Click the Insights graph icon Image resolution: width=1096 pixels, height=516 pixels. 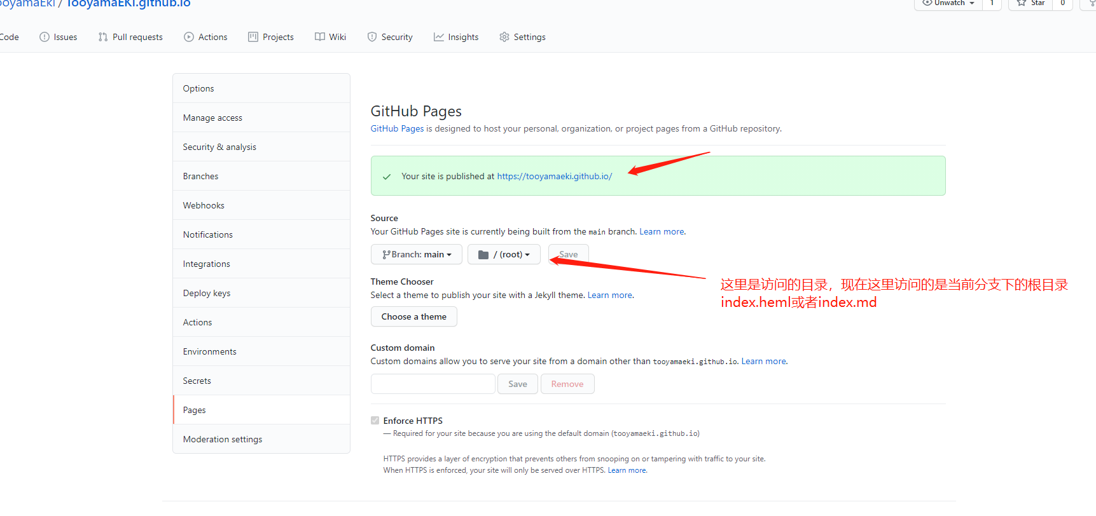[439, 37]
